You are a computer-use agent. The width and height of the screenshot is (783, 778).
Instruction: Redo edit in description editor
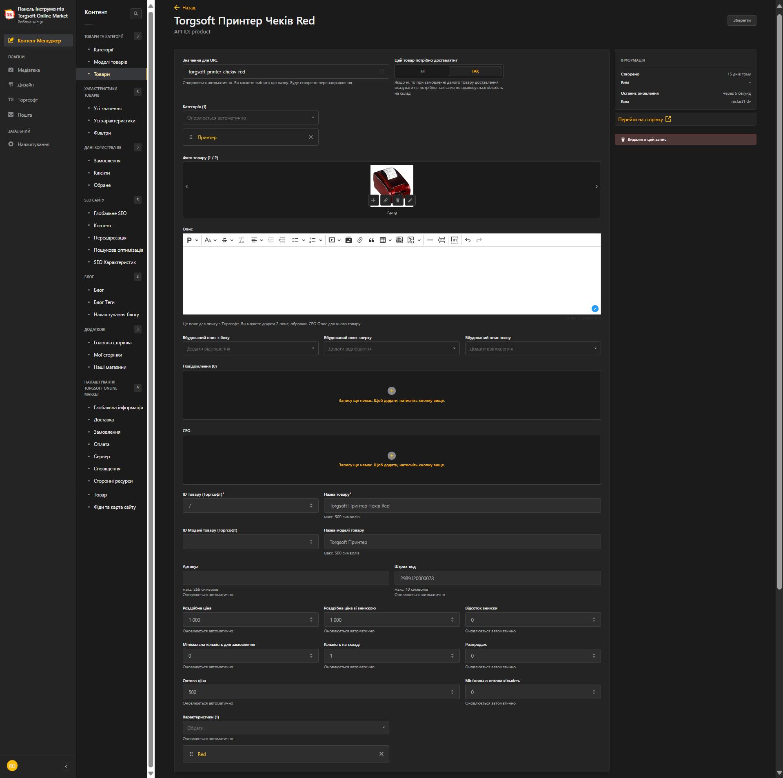[x=479, y=240]
